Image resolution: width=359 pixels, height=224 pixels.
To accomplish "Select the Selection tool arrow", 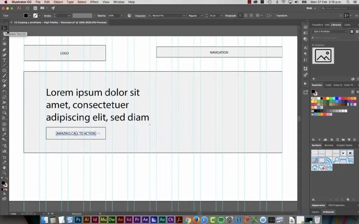I will [x=4, y=28].
